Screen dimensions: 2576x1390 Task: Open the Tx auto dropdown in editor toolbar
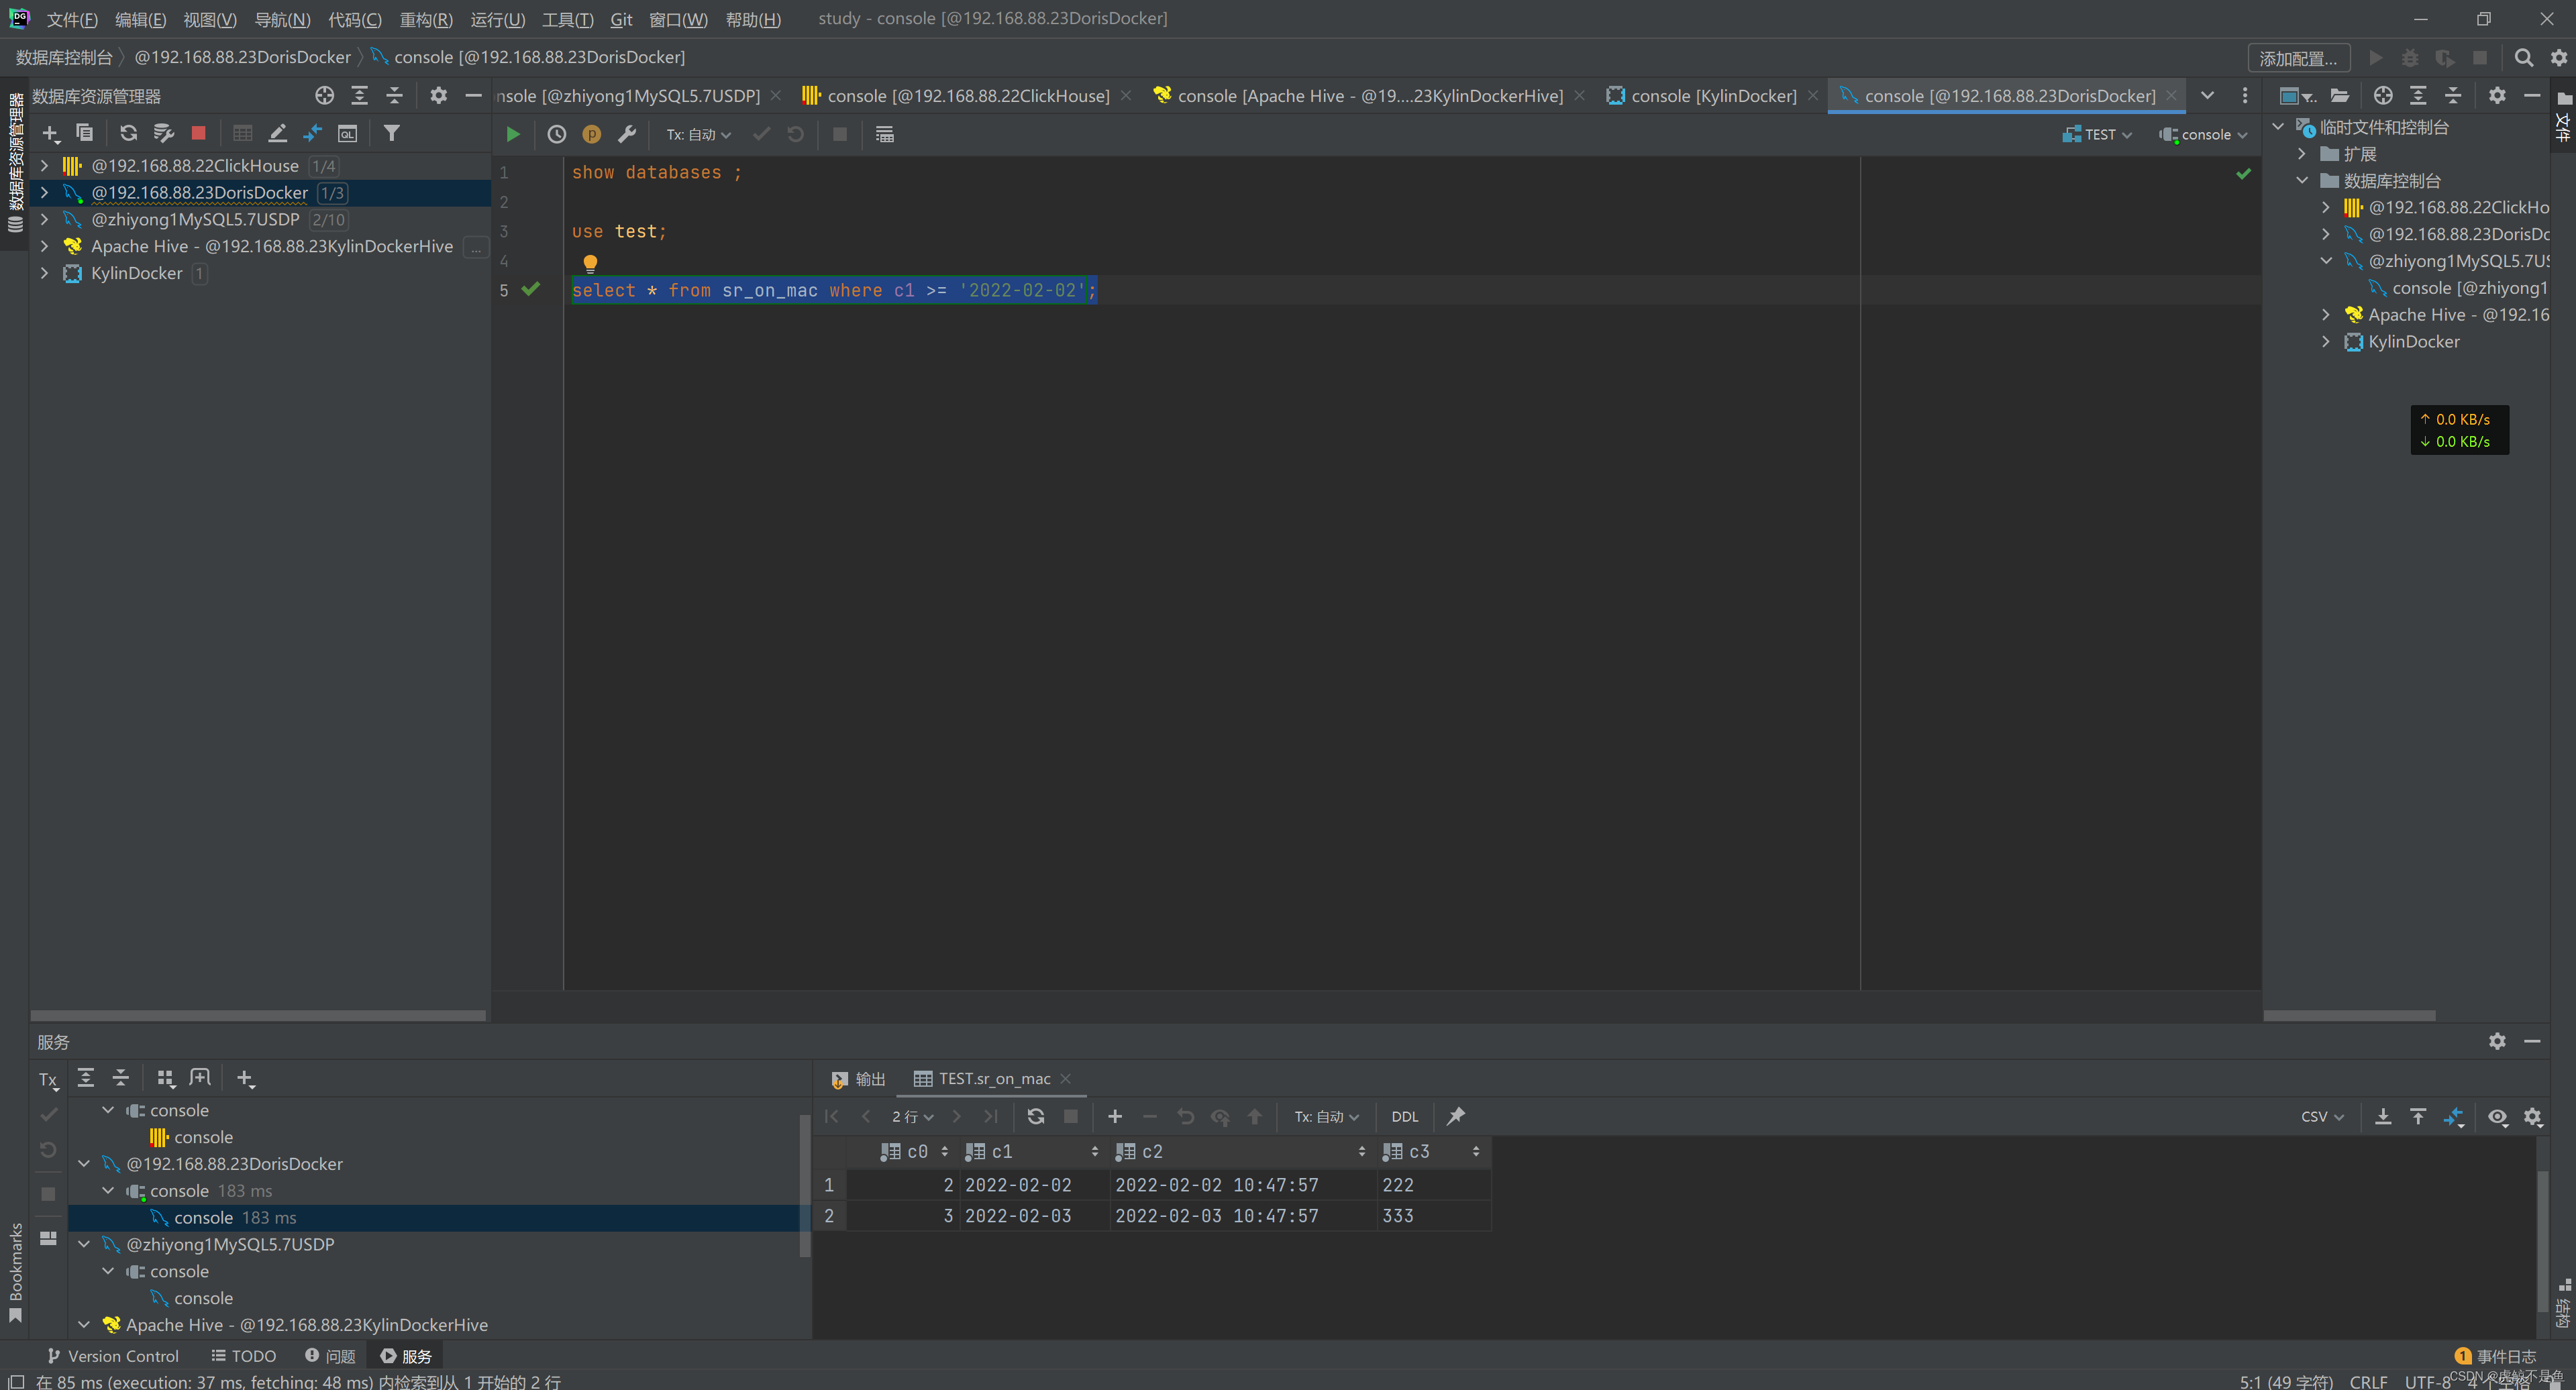click(699, 134)
